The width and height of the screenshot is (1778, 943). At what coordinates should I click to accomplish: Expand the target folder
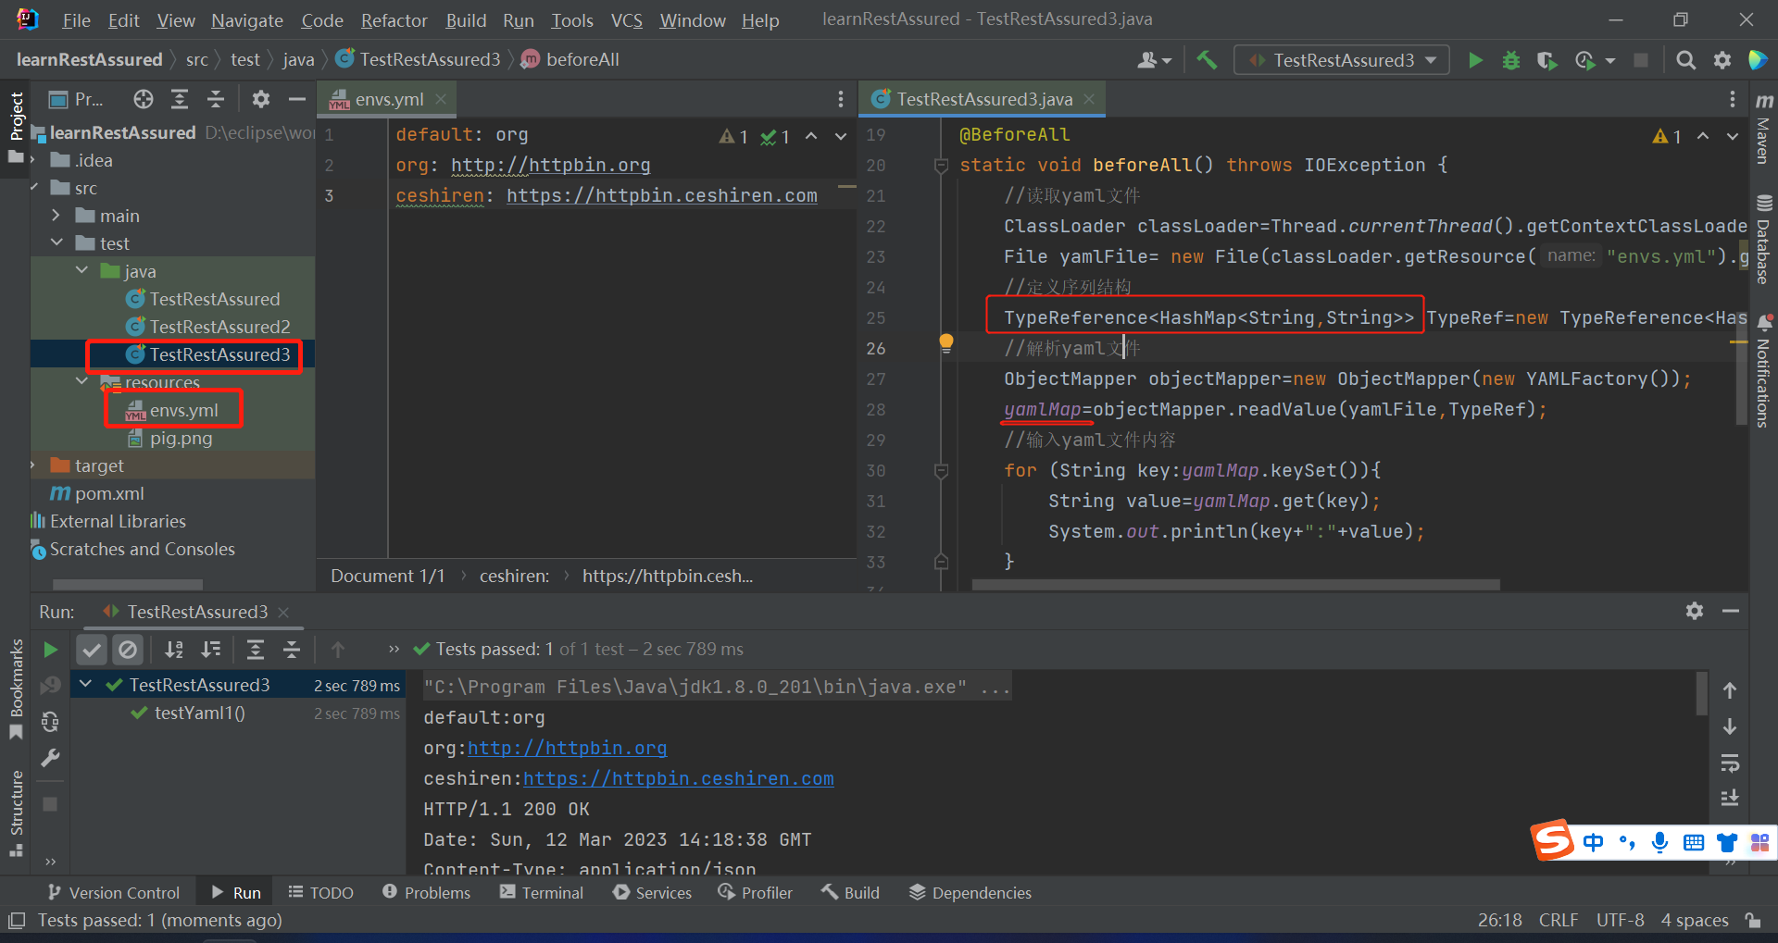pyautogui.click(x=34, y=465)
